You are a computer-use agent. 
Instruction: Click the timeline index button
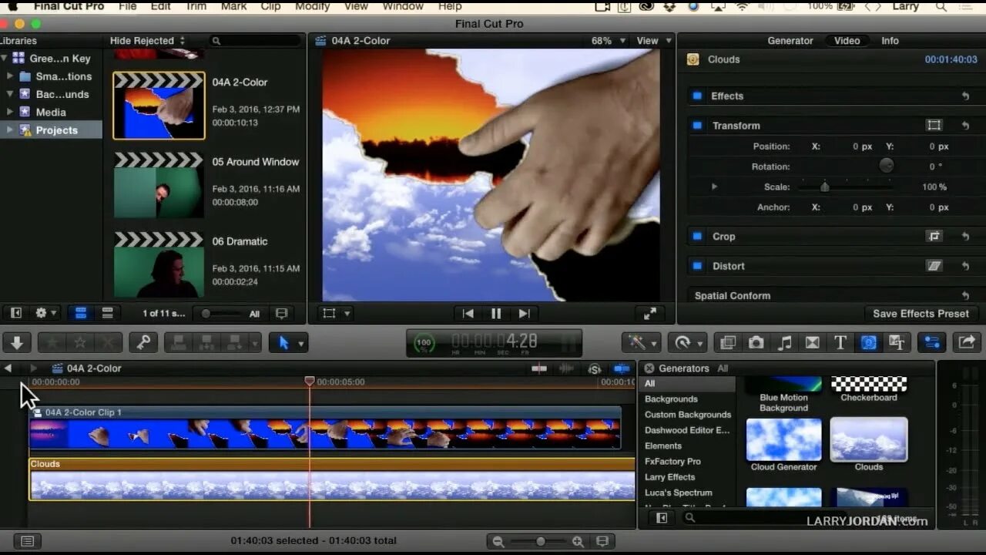[28, 541]
